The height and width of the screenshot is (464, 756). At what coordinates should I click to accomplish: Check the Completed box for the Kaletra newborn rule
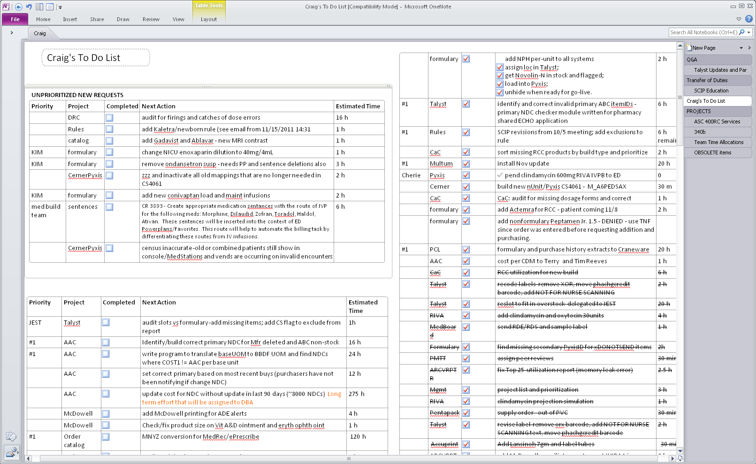click(x=109, y=129)
